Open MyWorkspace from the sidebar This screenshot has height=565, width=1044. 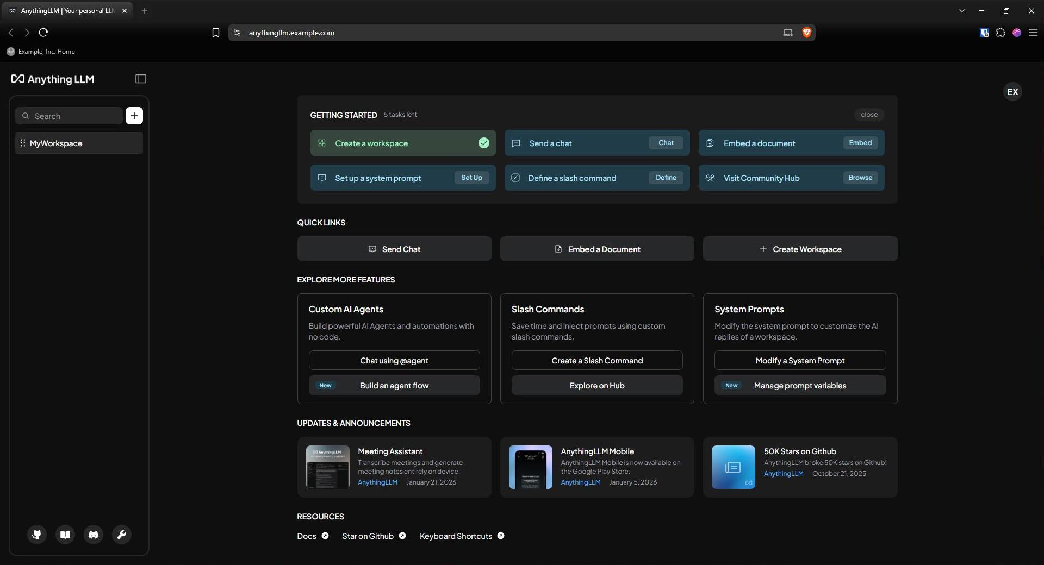point(79,143)
